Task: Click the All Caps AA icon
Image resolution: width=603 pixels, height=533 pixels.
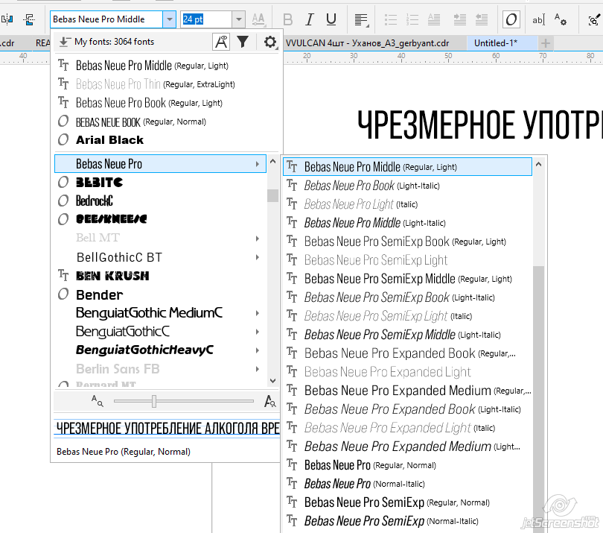Action: (x=258, y=19)
